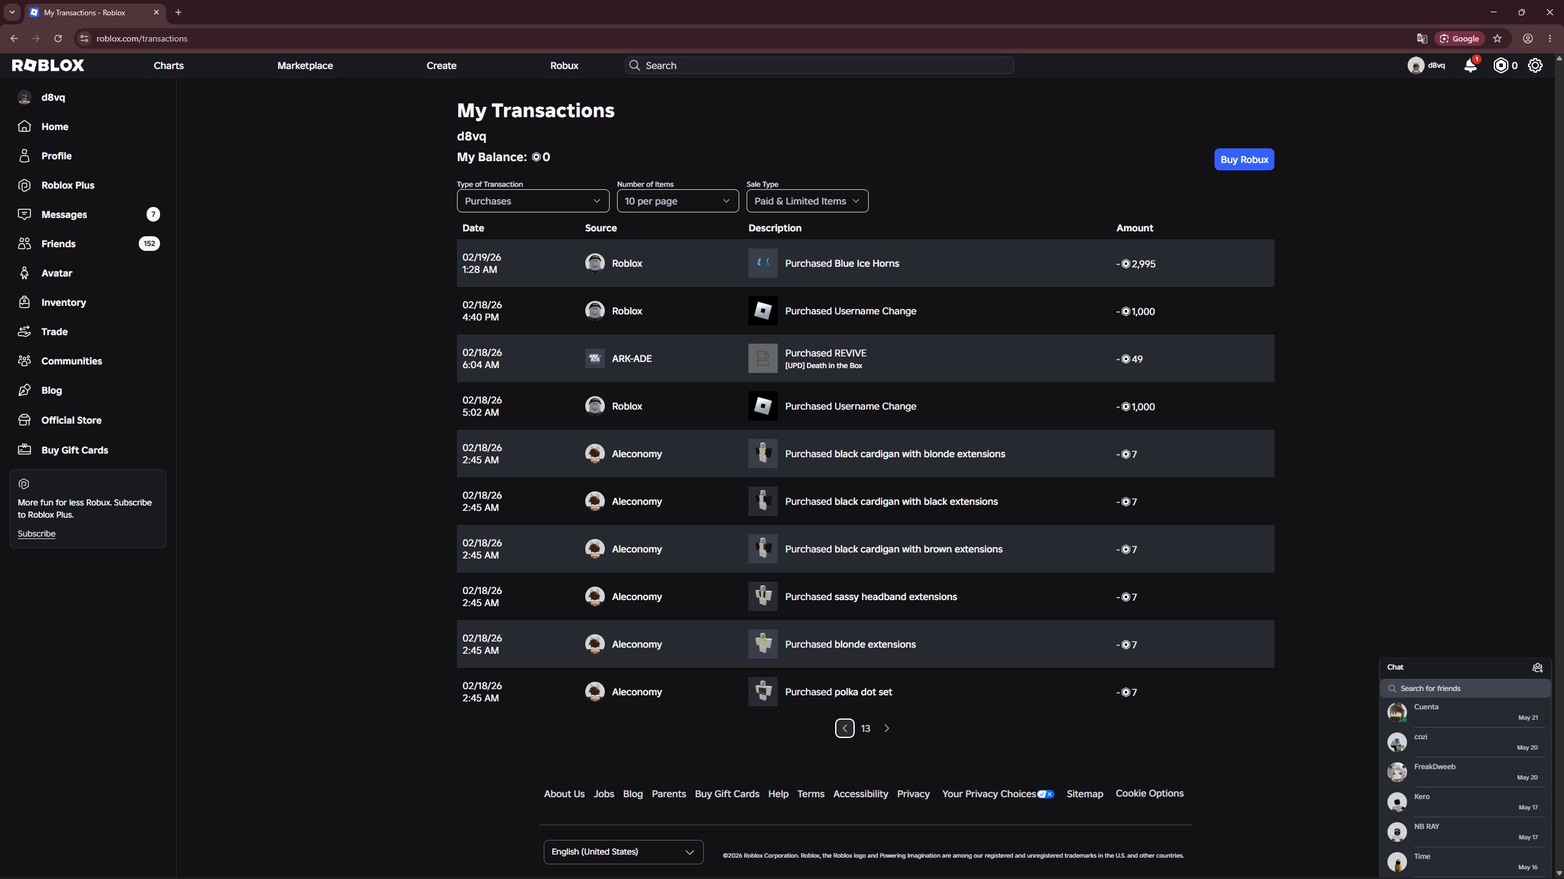Open About Us footer link
Viewport: 1564px width, 879px height.
[x=564, y=794]
